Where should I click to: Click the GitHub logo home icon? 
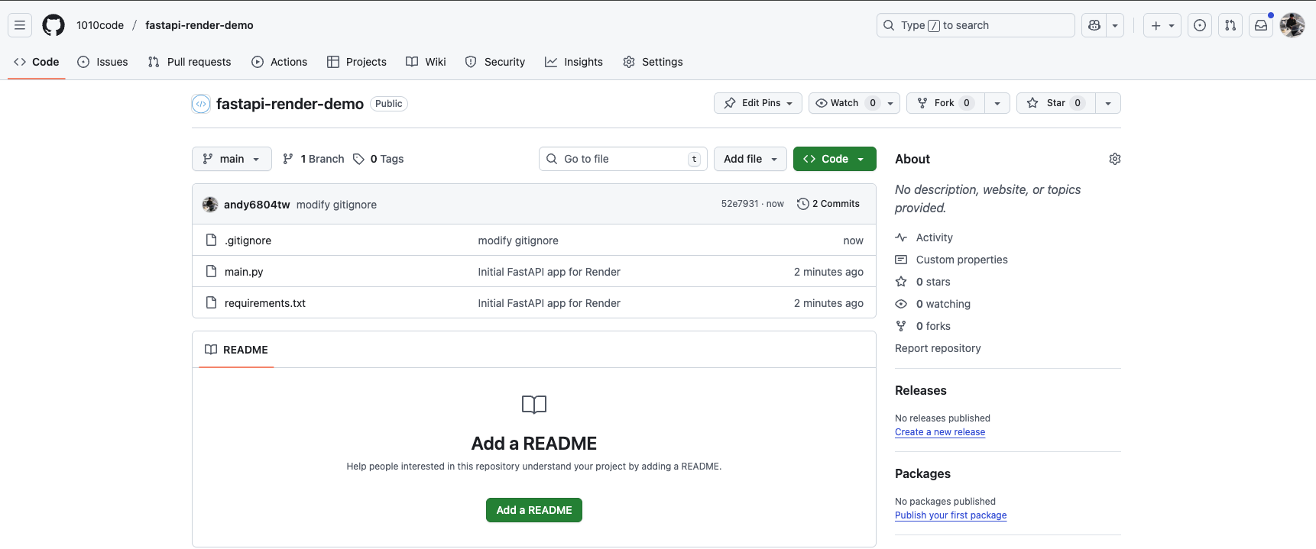53,25
